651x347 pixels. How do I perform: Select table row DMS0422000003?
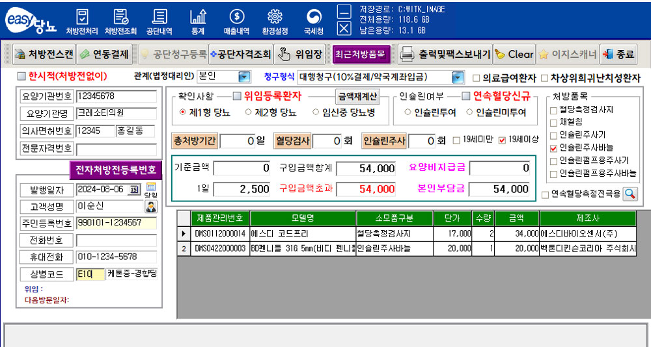pyautogui.click(x=407, y=248)
